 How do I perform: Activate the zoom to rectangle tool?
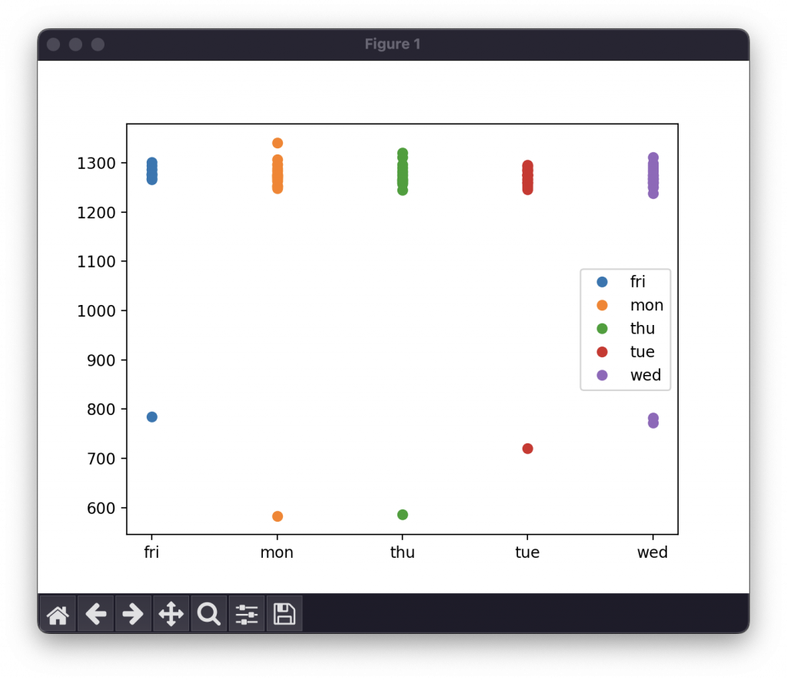(209, 614)
